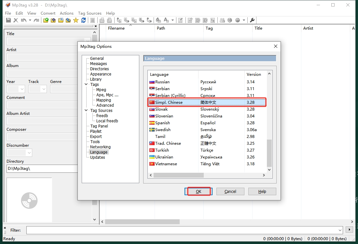Click the Filename - Tag converter icon
The width and height of the screenshot is (358, 244).
coord(127,20)
